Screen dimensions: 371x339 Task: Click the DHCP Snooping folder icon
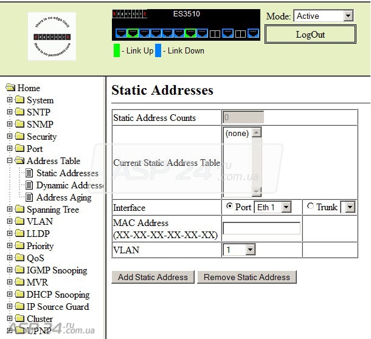click(x=19, y=294)
